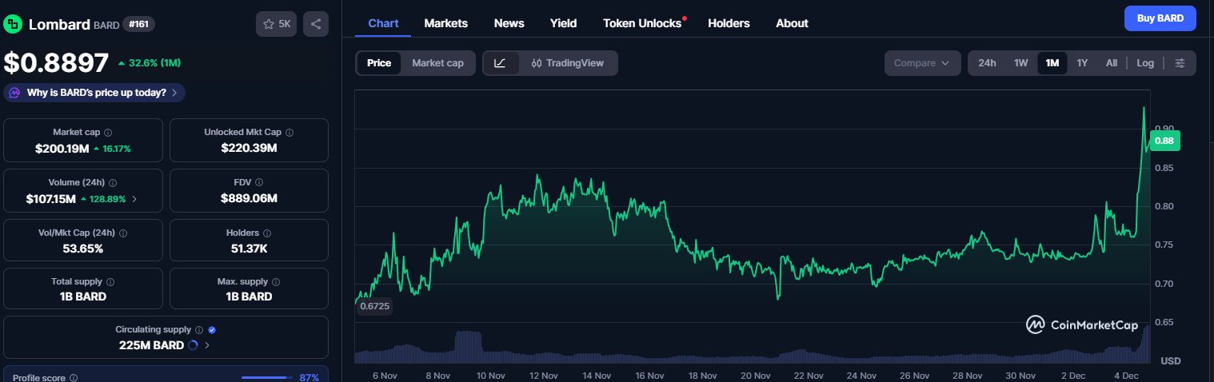Click the FDV info icon
The height and width of the screenshot is (382, 1214).
260,183
